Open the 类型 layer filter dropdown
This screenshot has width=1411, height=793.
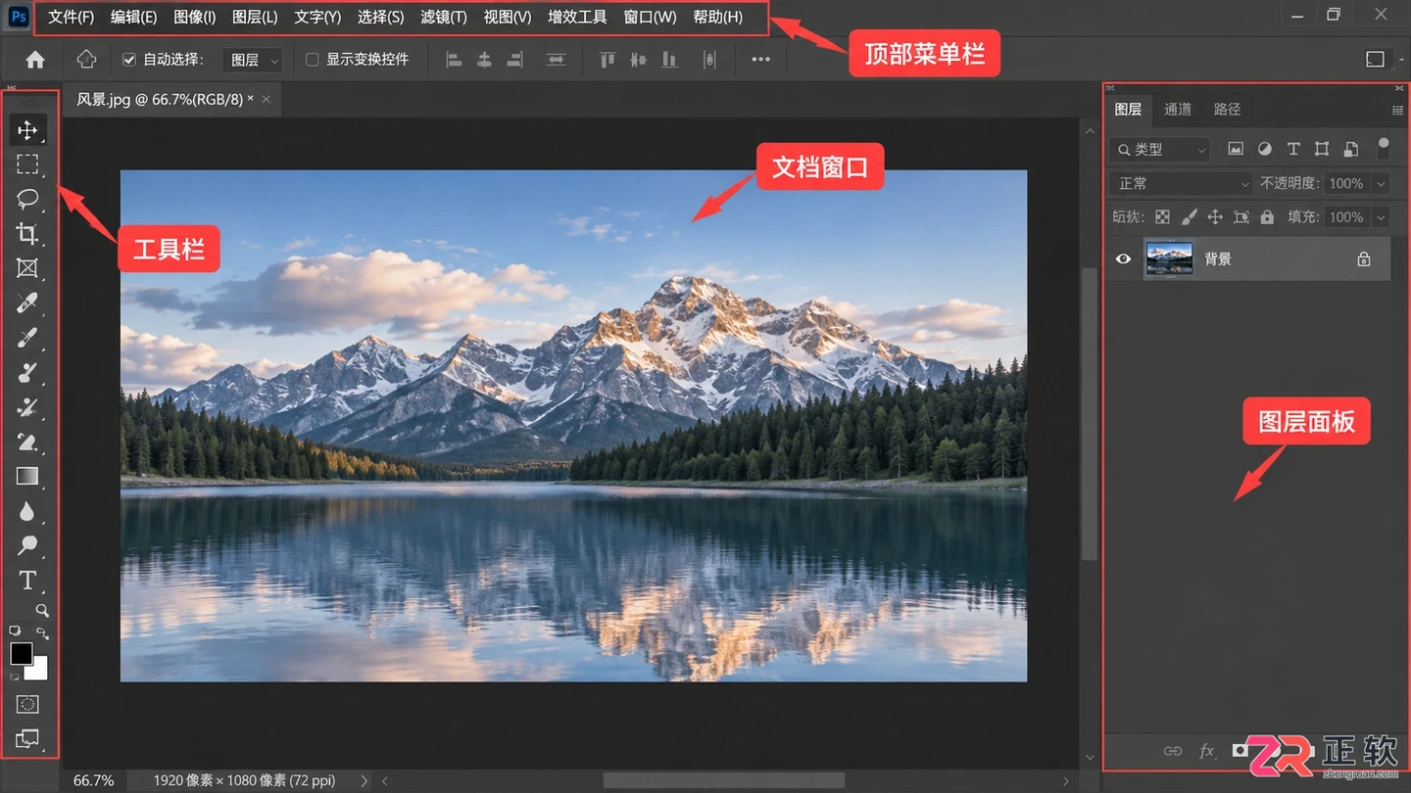tap(1160, 149)
